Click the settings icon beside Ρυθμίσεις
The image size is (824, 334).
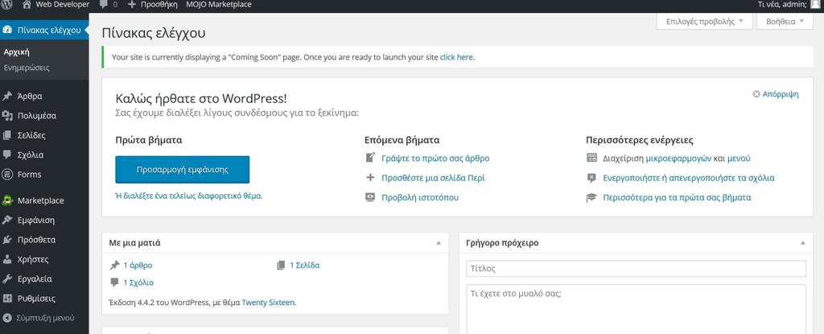coord(7,299)
